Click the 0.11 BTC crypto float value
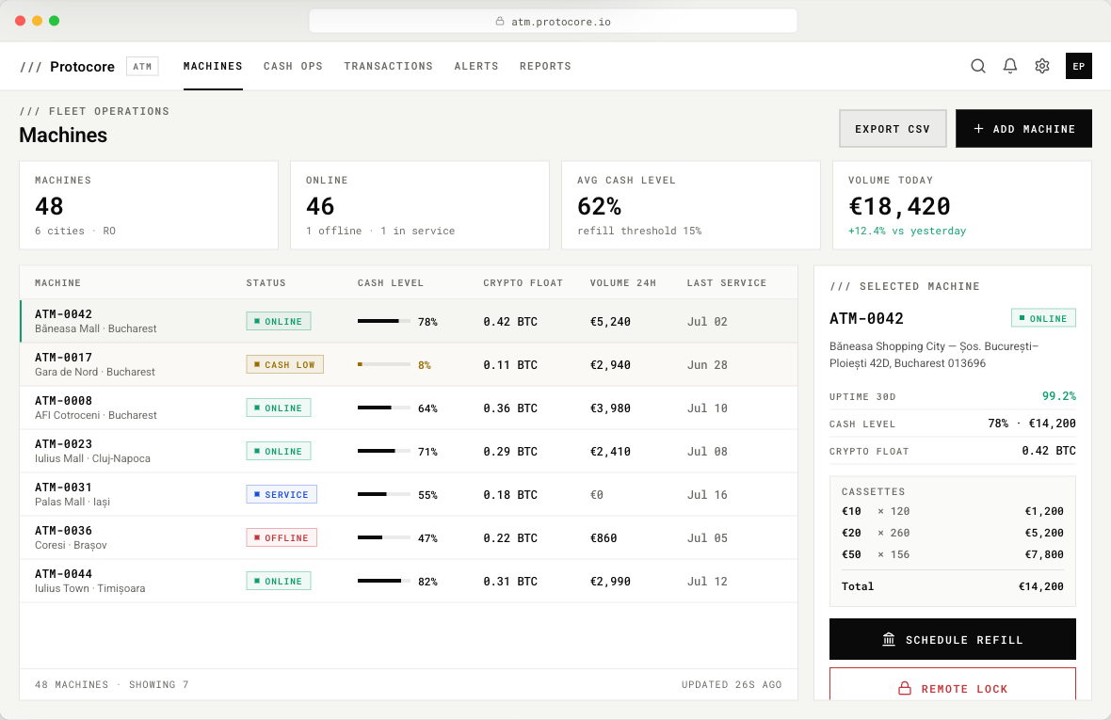 click(x=510, y=364)
